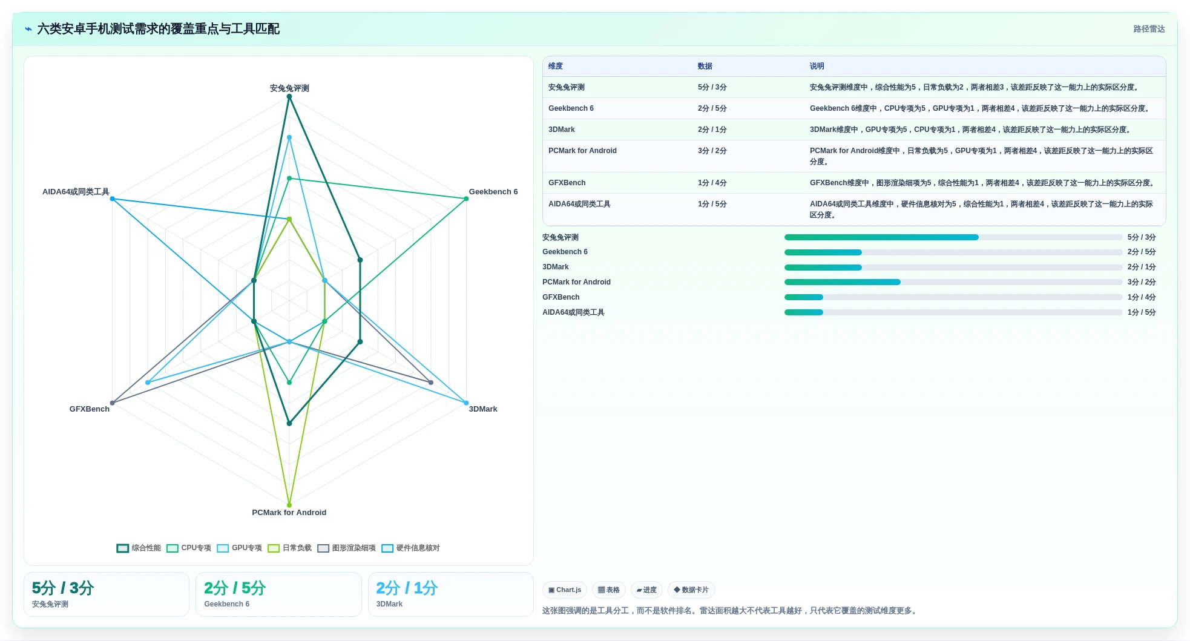Click the 说明 column header
Screen dimensions: 1190x641
[x=817, y=67]
